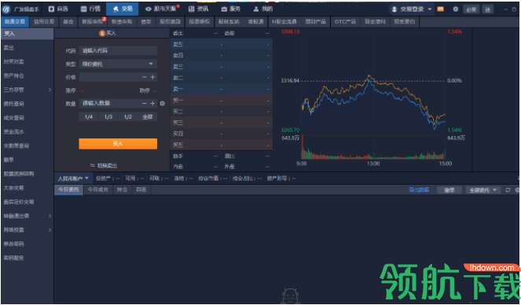Click the 代码 stock code input field
The width and height of the screenshot is (521, 305).
pos(118,51)
